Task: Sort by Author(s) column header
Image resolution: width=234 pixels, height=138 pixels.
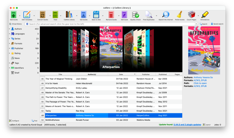Action: [x=92, y=74]
